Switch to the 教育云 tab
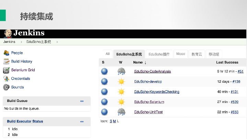Screen dimensions: 247x139 tap(197, 54)
